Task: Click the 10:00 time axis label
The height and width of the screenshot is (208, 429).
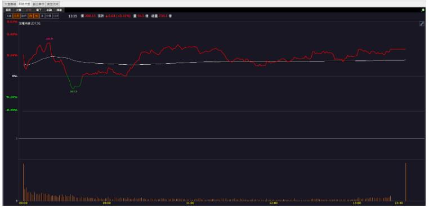Action: pyautogui.click(x=106, y=203)
